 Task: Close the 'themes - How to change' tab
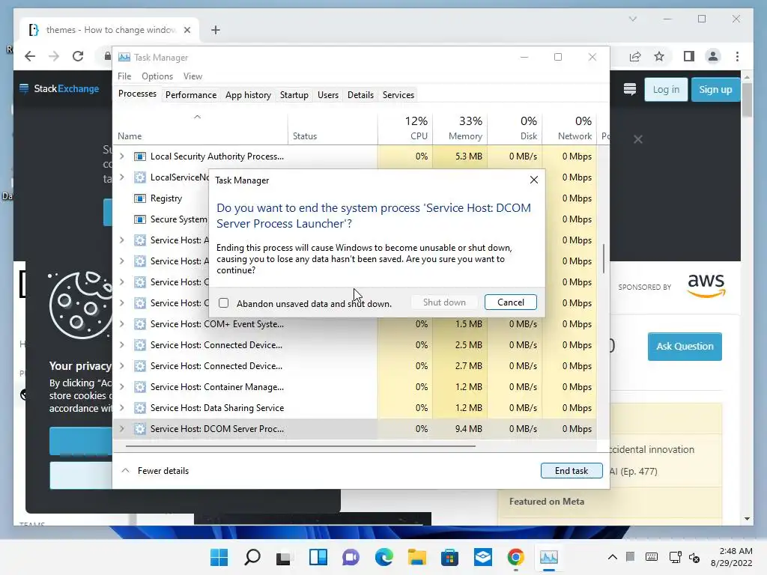coord(187,30)
